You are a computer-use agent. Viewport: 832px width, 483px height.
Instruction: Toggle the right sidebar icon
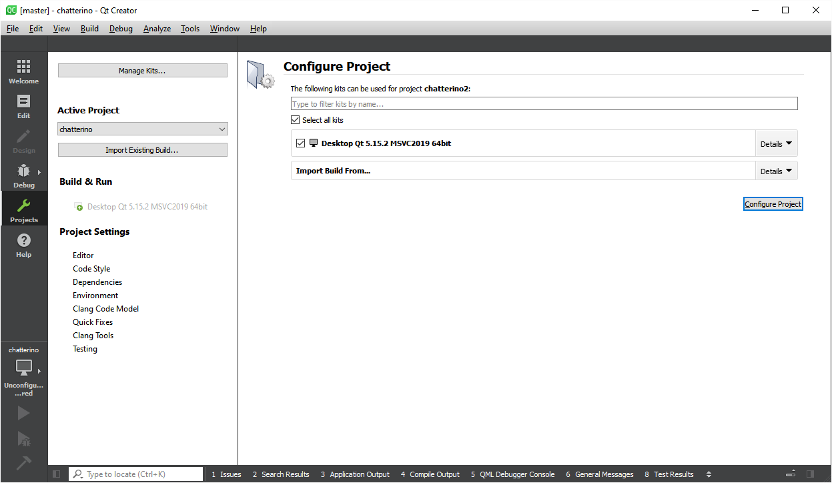pos(810,474)
